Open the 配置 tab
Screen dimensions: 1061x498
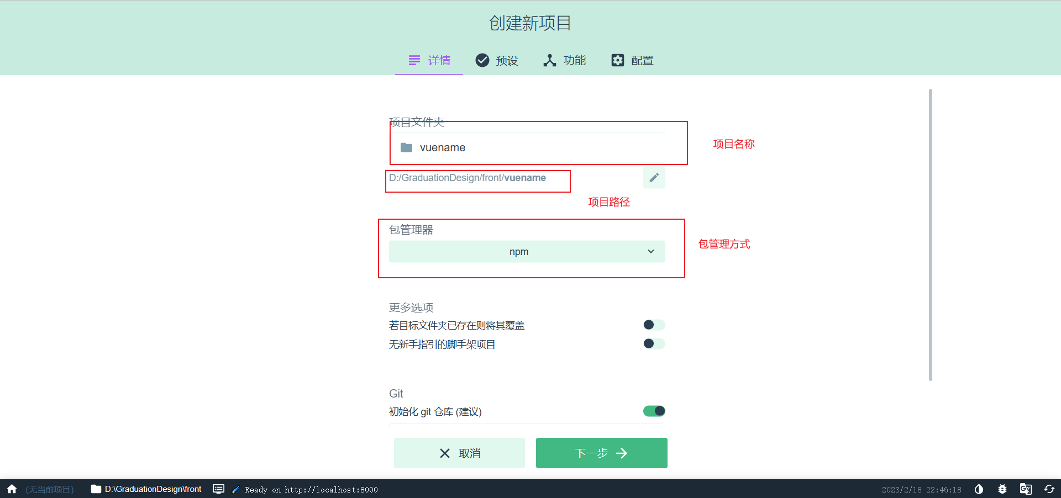click(x=632, y=60)
